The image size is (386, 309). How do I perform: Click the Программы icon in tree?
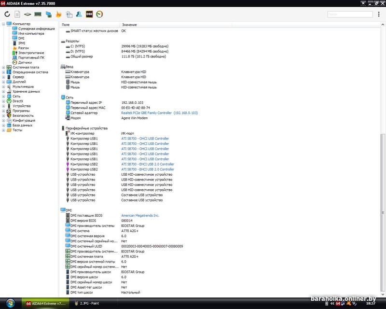click(9, 111)
